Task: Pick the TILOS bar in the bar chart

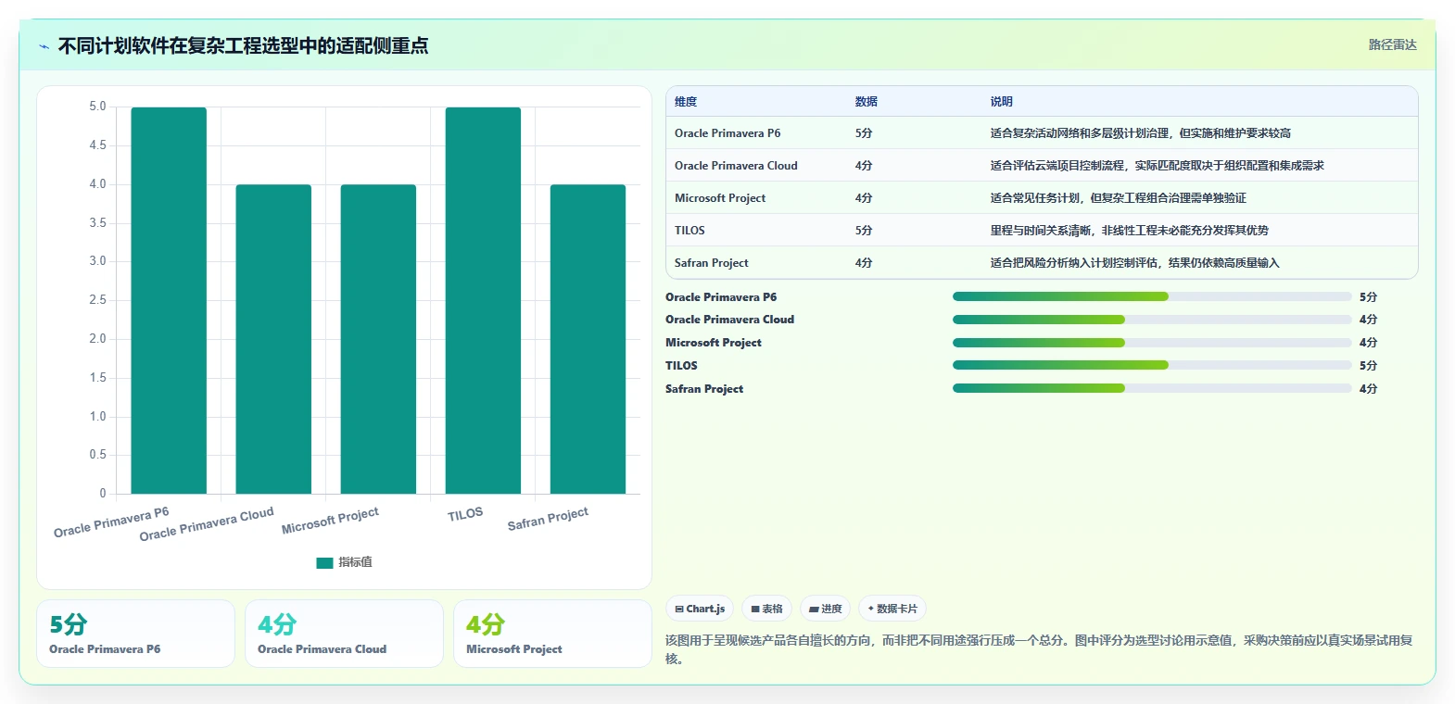Action: click(483, 300)
